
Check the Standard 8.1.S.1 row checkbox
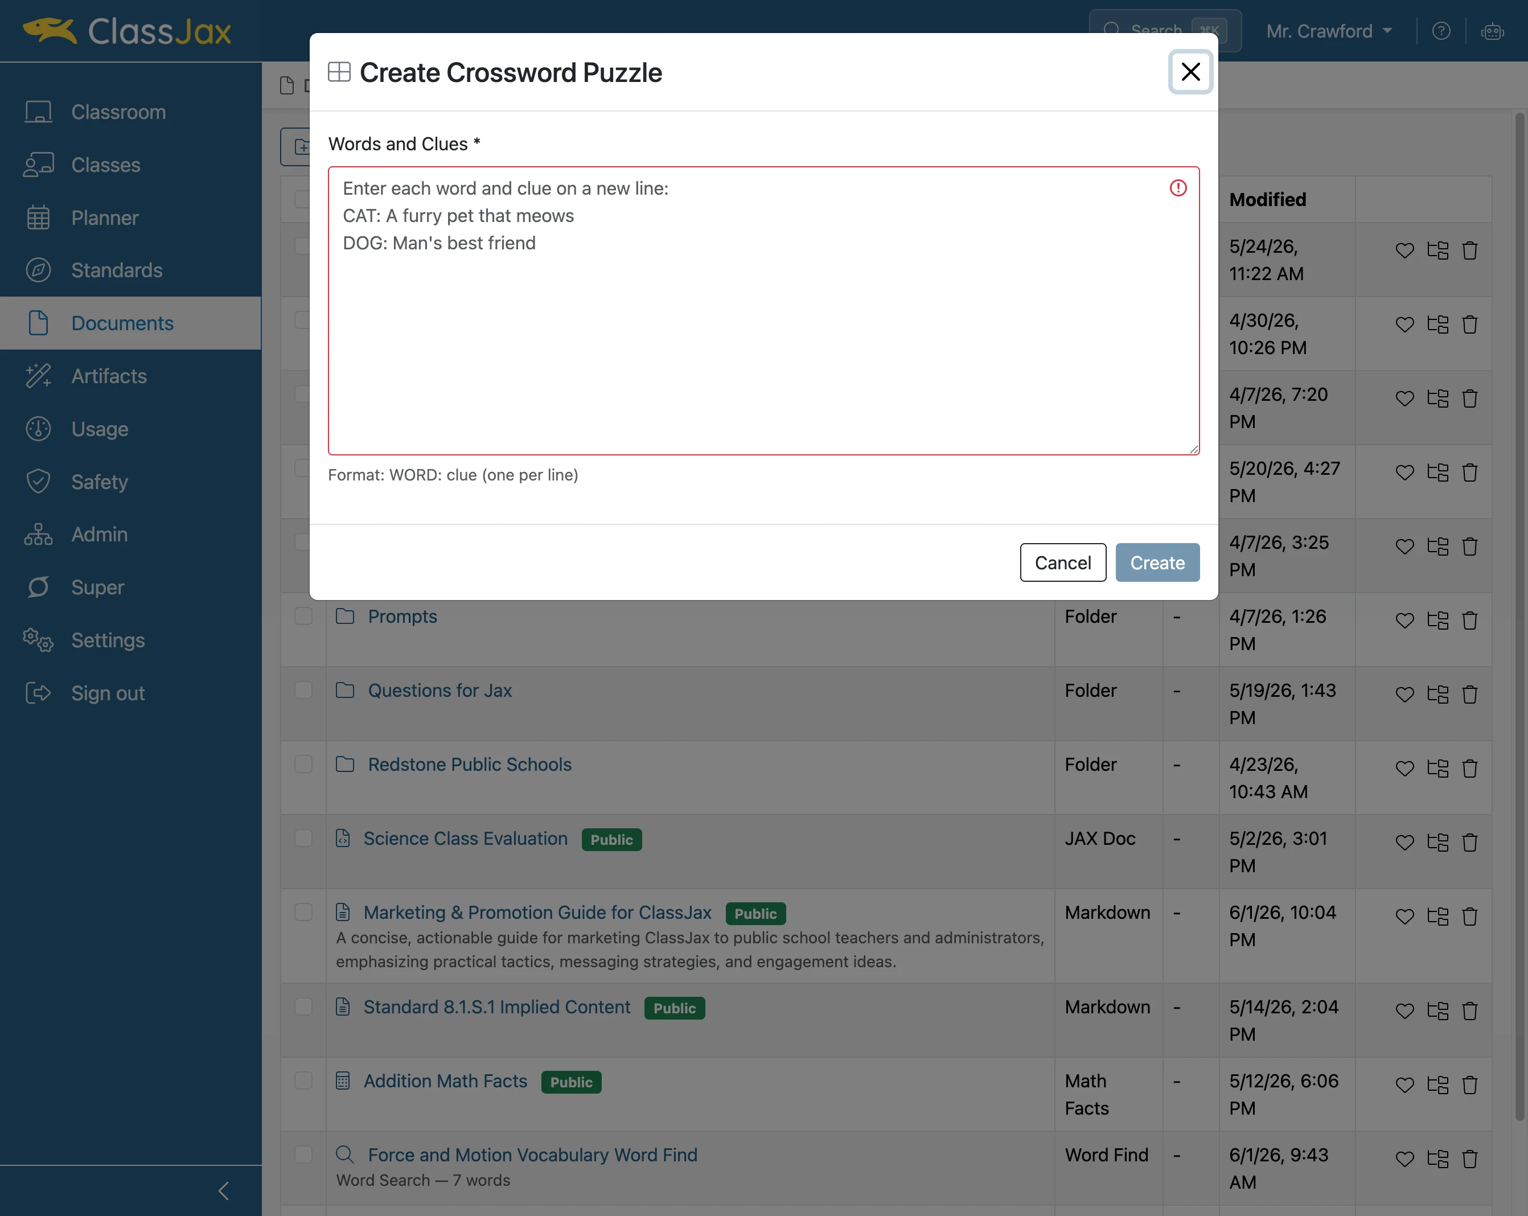[x=303, y=1007]
